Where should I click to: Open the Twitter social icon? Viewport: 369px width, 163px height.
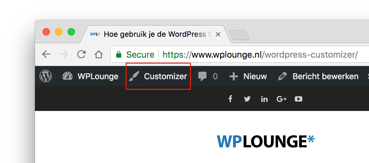(247, 99)
